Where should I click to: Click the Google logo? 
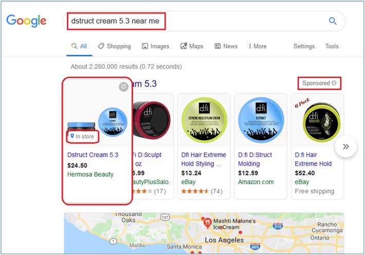click(26, 21)
